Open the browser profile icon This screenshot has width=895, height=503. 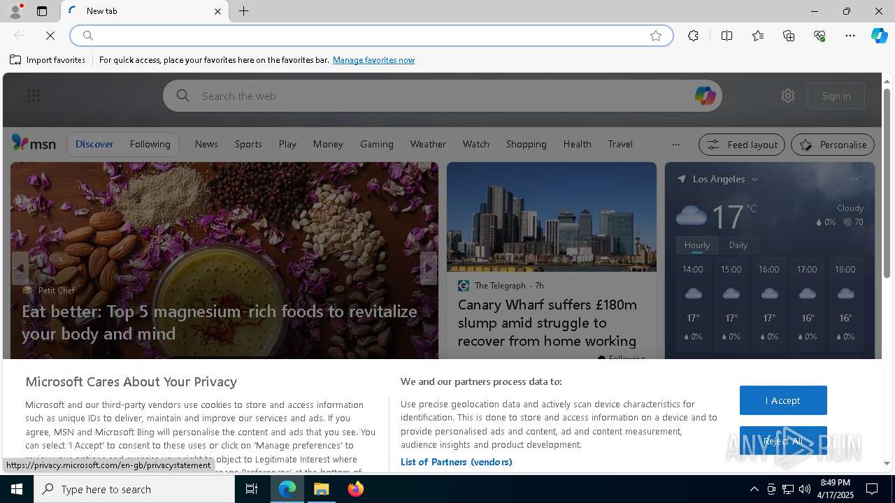click(15, 11)
